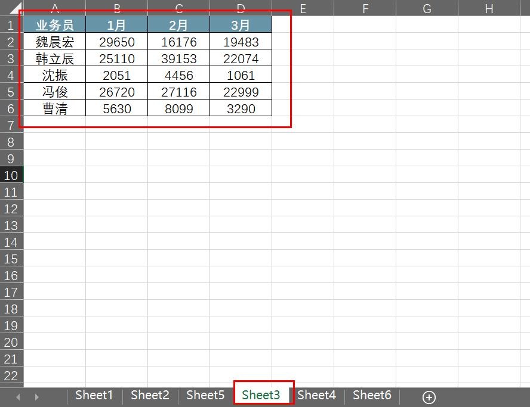Select entire row 15 header
The image size is (530, 407).
11,259
